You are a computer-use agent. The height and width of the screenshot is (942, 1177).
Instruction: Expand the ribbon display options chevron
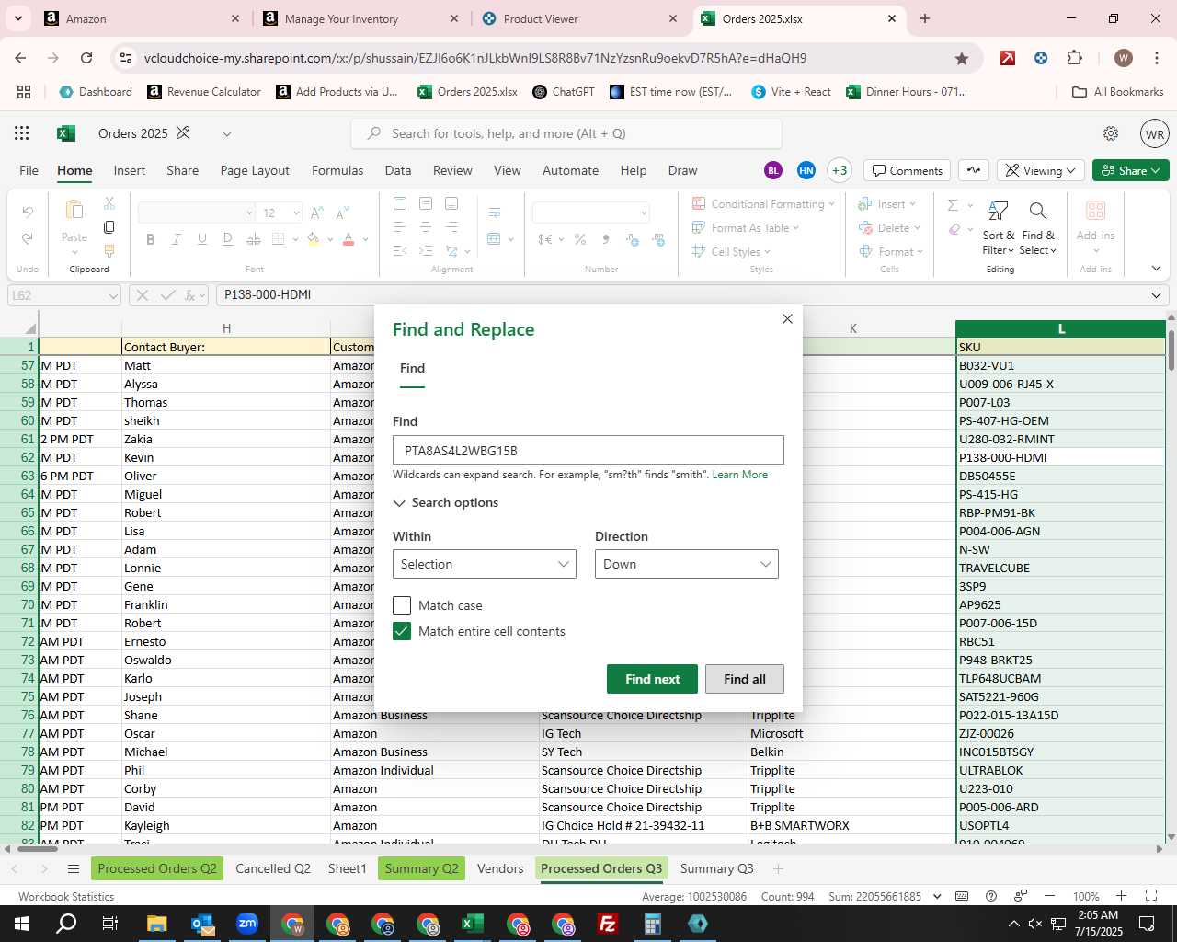[1156, 269]
